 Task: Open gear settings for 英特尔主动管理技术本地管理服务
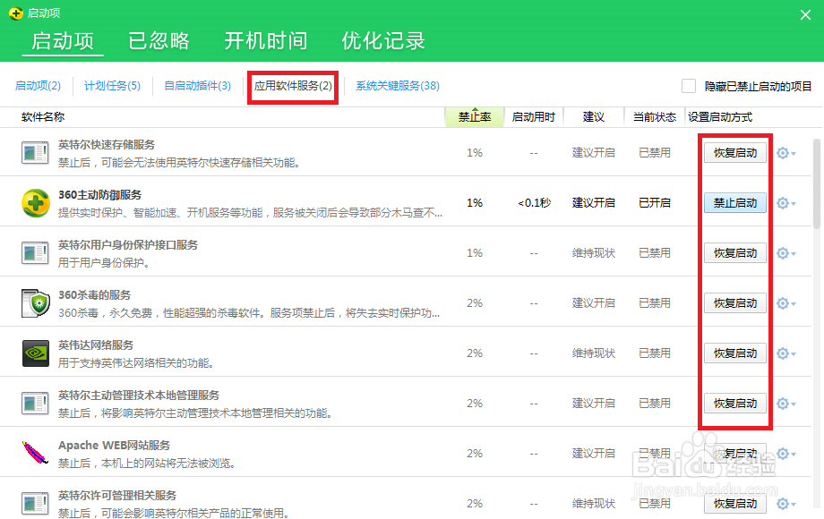(x=785, y=403)
